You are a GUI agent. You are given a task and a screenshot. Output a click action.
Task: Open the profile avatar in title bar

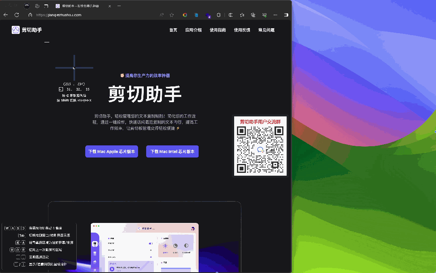[x=27, y=6]
